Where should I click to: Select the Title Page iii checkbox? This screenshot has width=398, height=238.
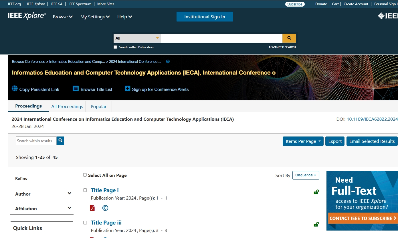click(x=85, y=223)
